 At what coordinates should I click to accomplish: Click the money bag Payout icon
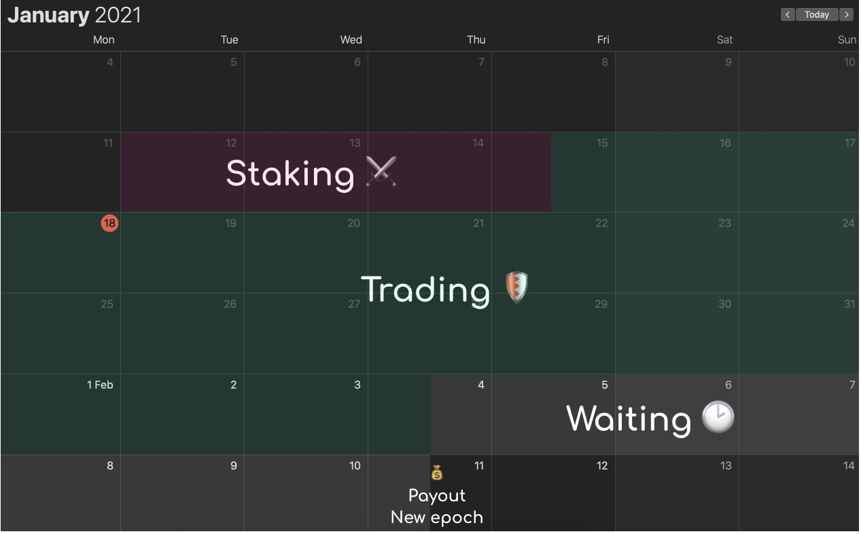(x=437, y=472)
